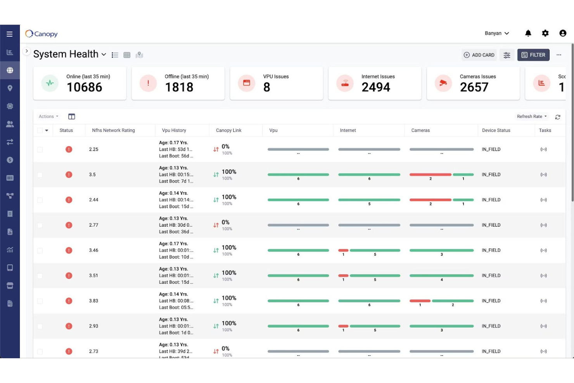
Task: Click the Cameras column header
Action: click(x=421, y=130)
